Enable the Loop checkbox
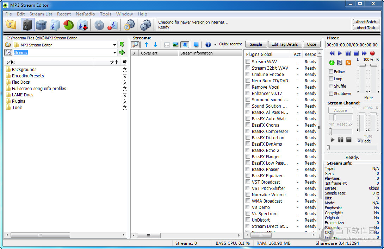This screenshot has width=384, height=249. click(x=331, y=79)
